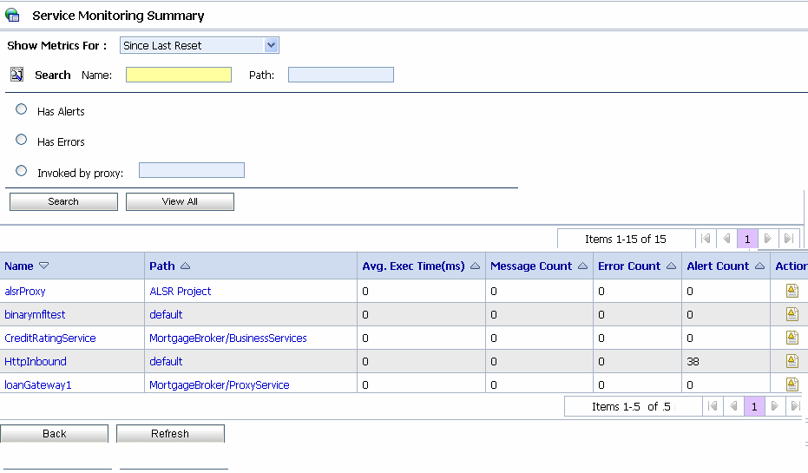This screenshot has width=808, height=473.
Task: Focus the Name search field
Action: (x=179, y=75)
